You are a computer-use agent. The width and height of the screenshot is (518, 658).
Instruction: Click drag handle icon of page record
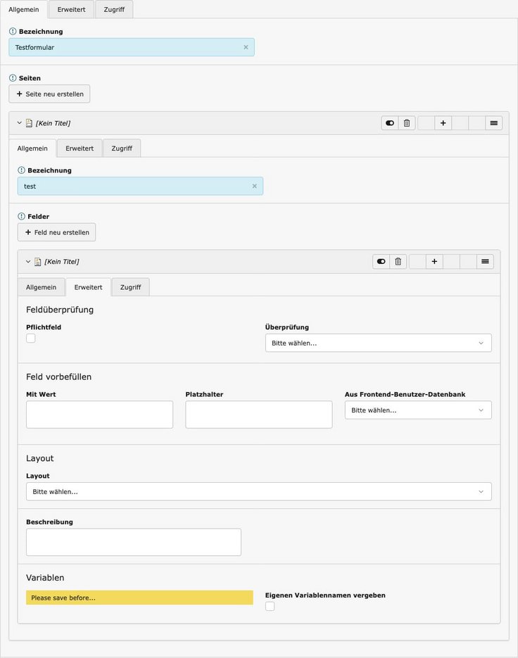pyautogui.click(x=494, y=123)
